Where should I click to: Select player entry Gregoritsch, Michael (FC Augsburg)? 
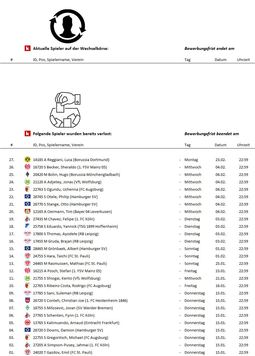(70, 337)
